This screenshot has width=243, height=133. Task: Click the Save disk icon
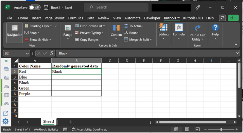[46, 7]
